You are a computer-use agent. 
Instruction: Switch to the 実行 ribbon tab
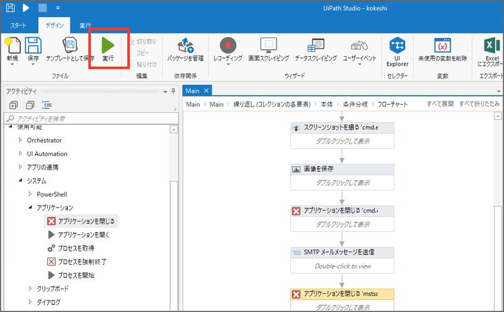point(85,25)
